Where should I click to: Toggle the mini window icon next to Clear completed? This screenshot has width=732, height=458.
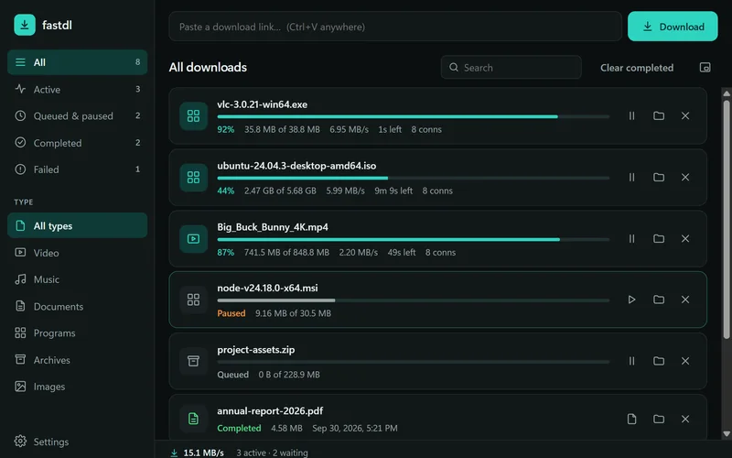(705, 67)
